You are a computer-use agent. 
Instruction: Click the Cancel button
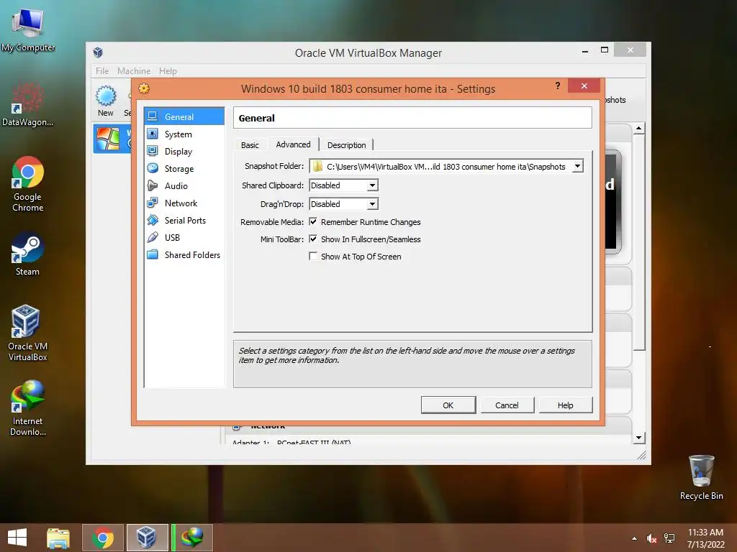507,405
